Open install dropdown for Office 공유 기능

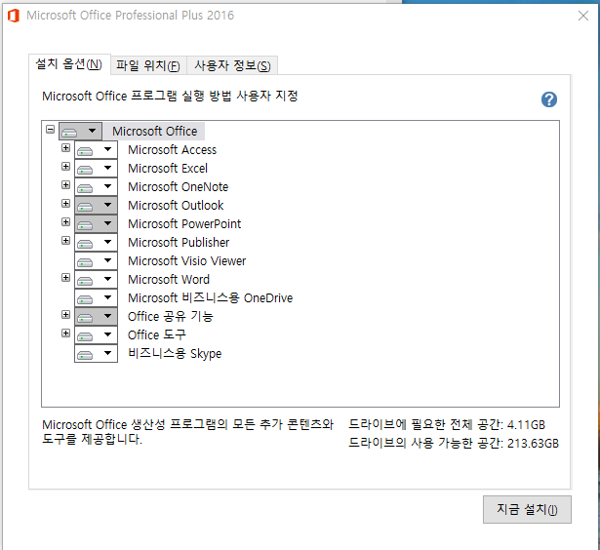(x=96, y=316)
